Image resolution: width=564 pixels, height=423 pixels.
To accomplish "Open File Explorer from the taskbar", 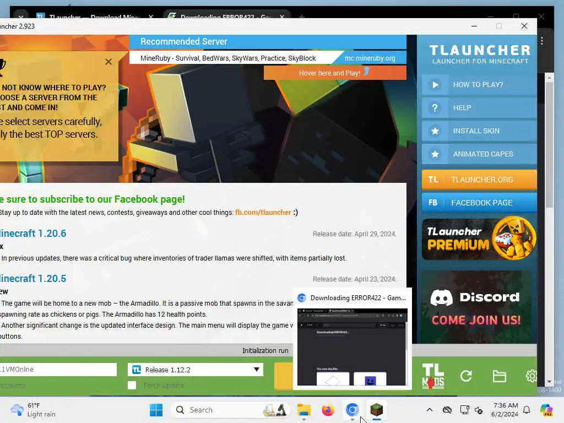I will 304,410.
